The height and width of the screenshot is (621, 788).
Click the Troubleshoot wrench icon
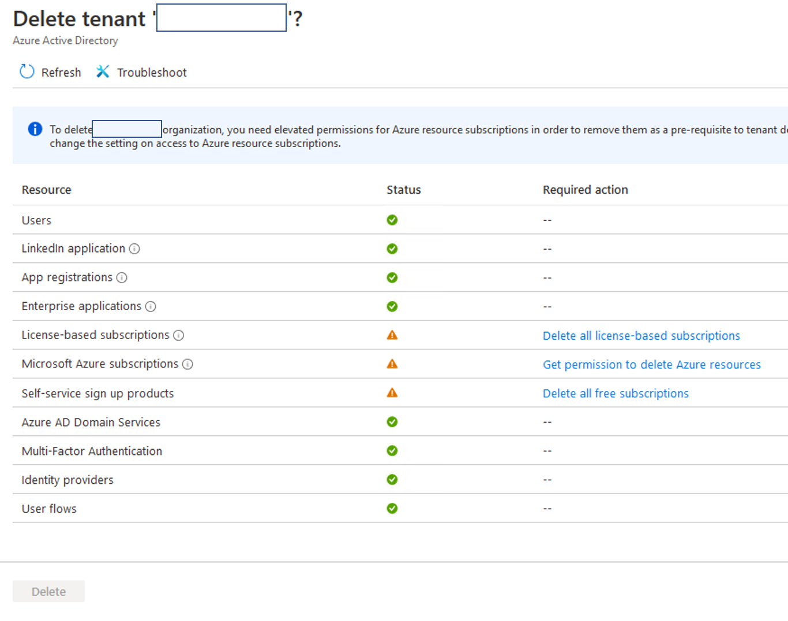pyautogui.click(x=103, y=71)
